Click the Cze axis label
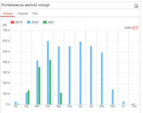Screen dimensions: 143x113 pyautogui.click(x=69, y=106)
